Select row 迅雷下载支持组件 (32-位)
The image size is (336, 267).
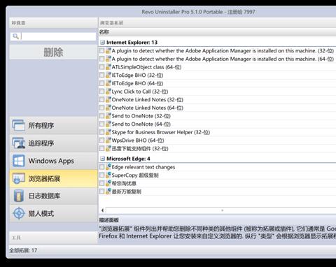point(218,149)
